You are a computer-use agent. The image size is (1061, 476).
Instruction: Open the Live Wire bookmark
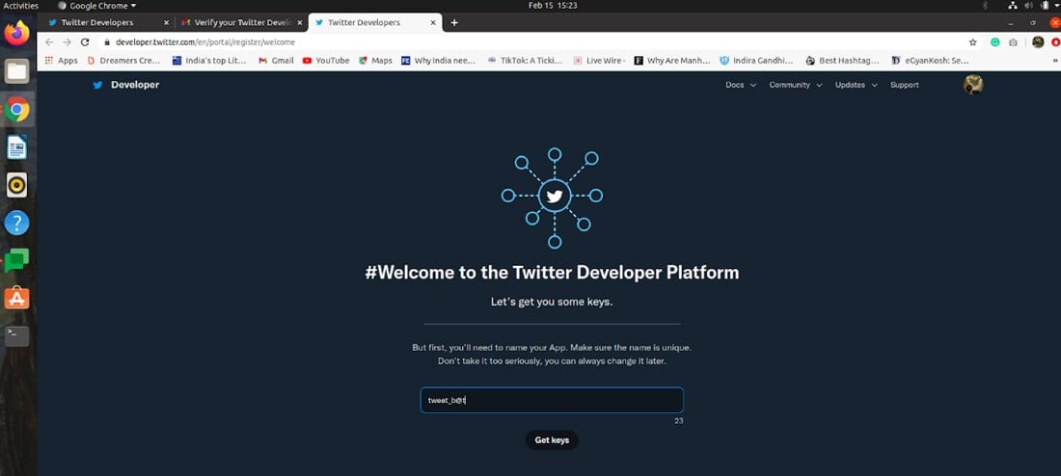pyautogui.click(x=599, y=60)
